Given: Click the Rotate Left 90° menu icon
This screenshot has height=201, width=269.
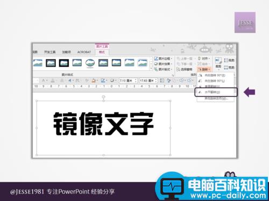Looking at the screenshot, I should (x=200, y=81).
